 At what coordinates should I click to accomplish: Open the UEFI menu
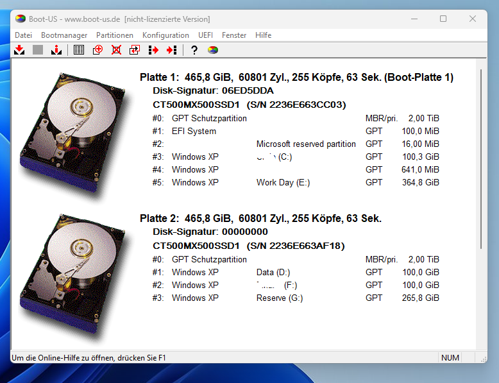click(206, 35)
